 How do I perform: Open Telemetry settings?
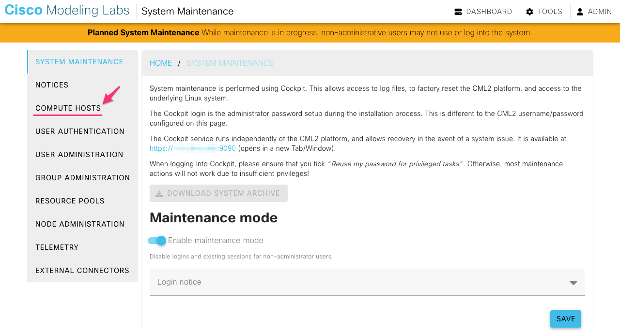click(x=83, y=247)
